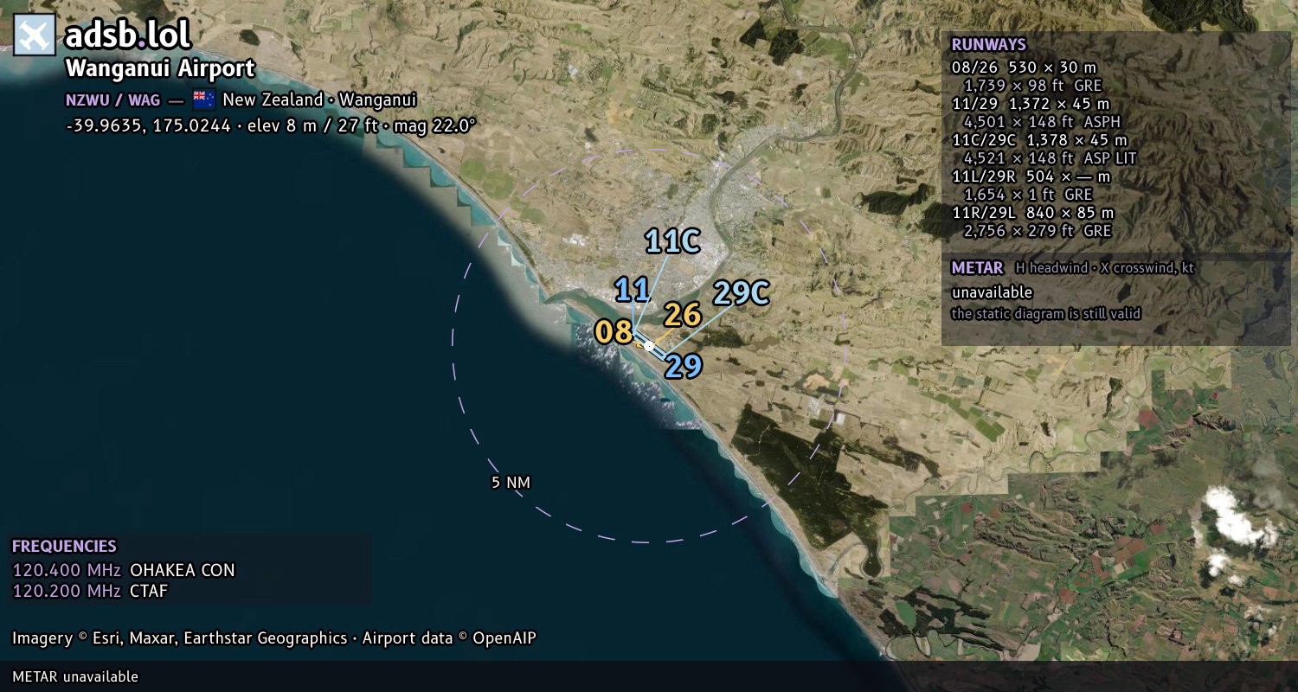Click the 11C/29C 1,378 × 45 m row
1298x692 pixels.
click(1039, 140)
